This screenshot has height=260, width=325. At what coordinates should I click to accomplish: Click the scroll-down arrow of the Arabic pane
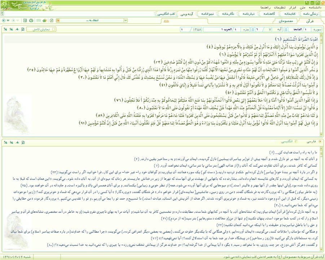321,135
